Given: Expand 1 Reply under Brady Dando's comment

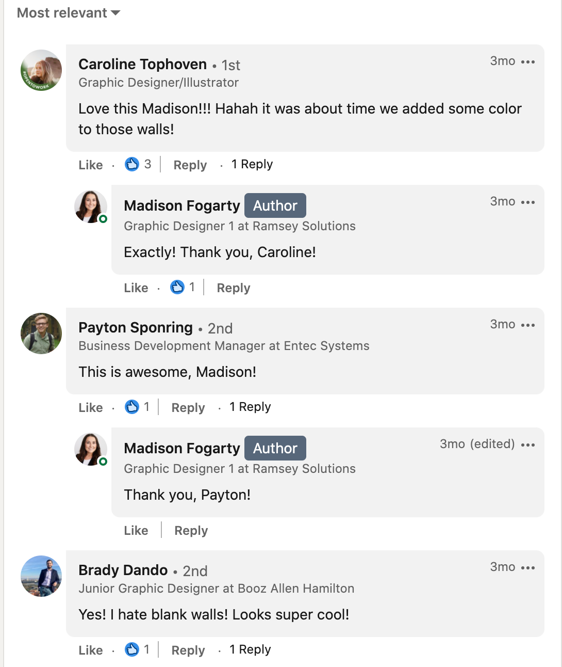Looking at the screenshot, I should (250, 649).
